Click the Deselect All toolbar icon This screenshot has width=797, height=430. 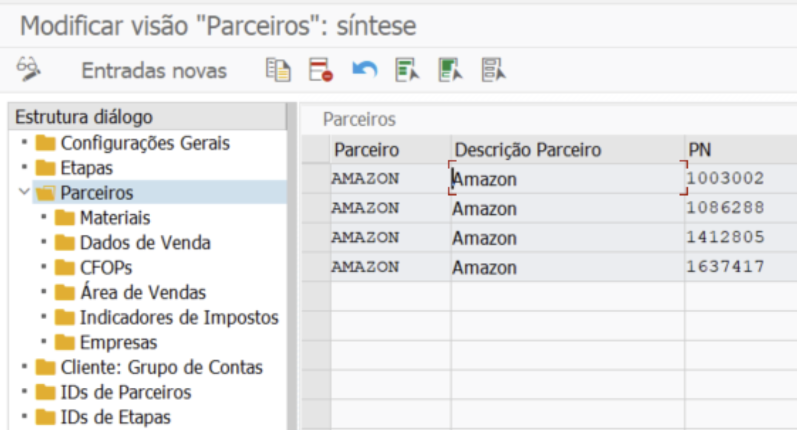[x=494, y=70]
